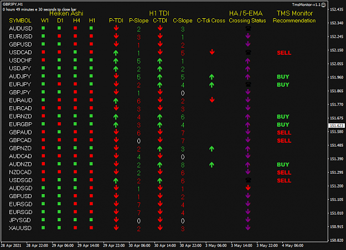Click GBPNZD's green arrow in C-Tdi Cross column

click(211, 149)
